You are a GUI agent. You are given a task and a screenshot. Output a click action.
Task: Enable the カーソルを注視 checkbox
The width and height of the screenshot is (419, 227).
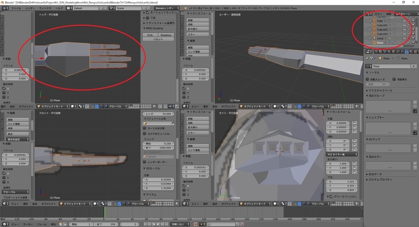[144, 128]
